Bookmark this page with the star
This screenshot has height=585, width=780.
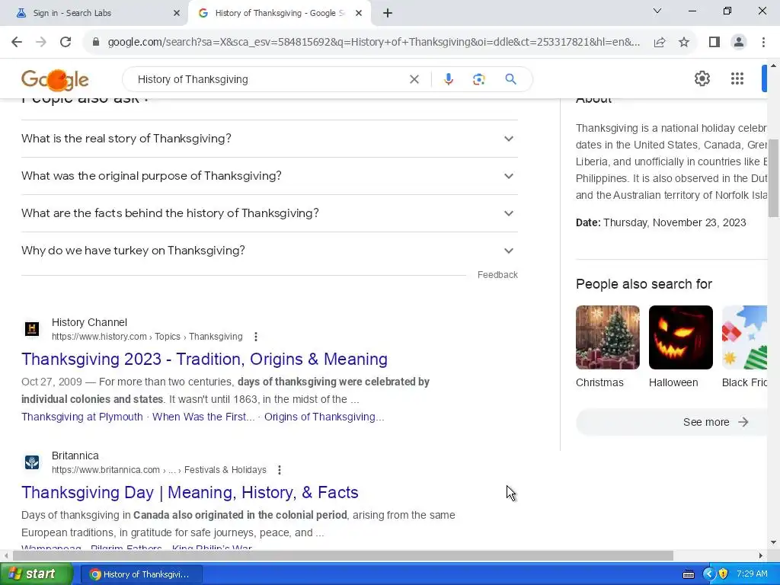[684, 43]
